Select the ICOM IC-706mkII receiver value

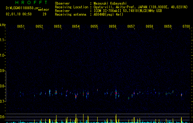pyautogui.click(x=128, y=11)
